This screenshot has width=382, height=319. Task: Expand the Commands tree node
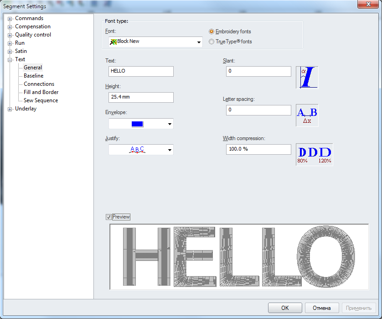pyautogui.click(x=10, y=19)
